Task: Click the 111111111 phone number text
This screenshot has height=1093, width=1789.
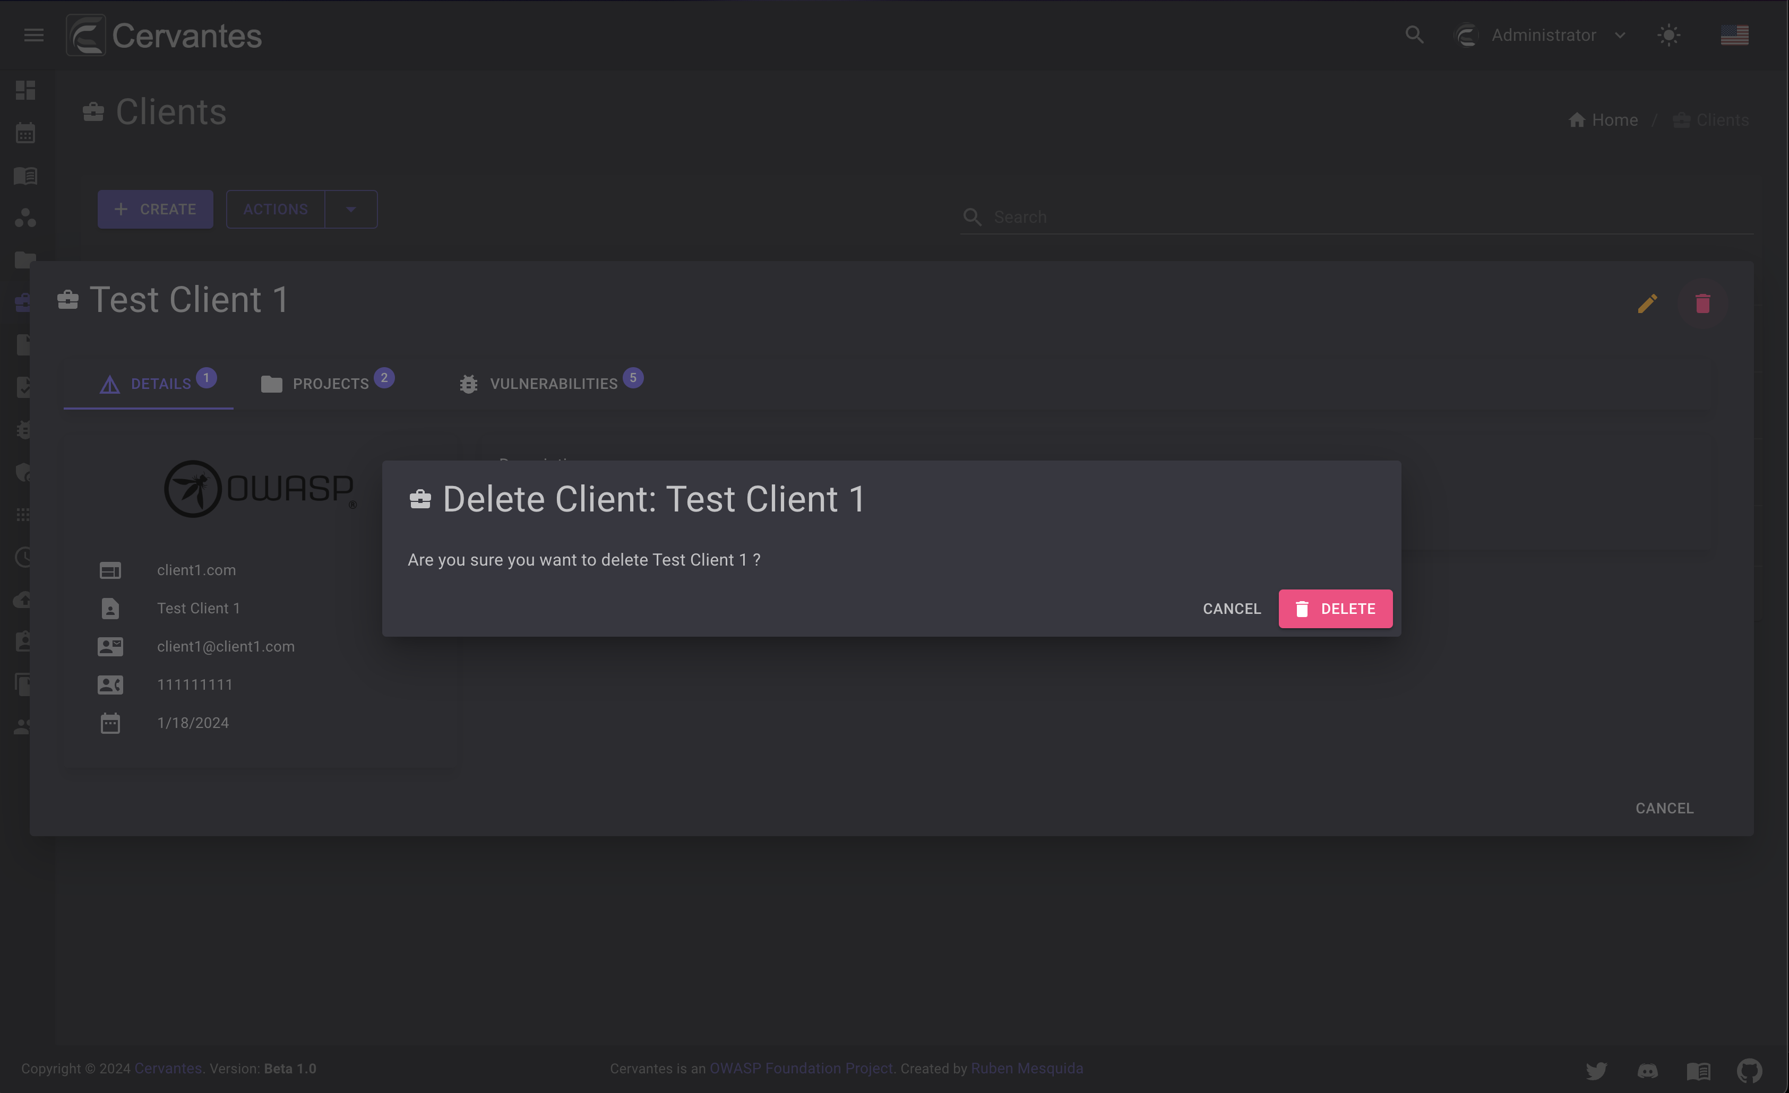Action: (x=195, y=684)
